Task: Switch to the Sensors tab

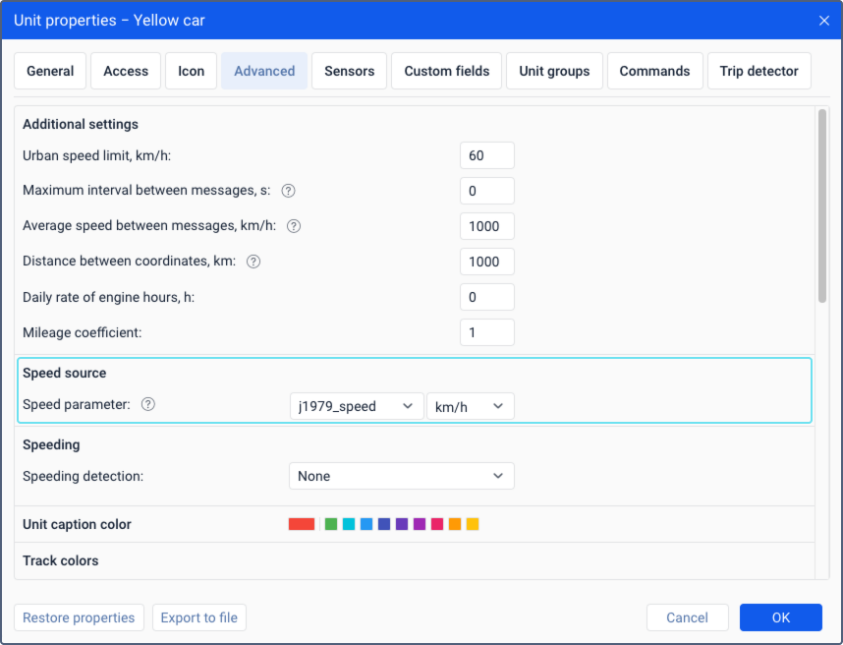Action: 349,71
